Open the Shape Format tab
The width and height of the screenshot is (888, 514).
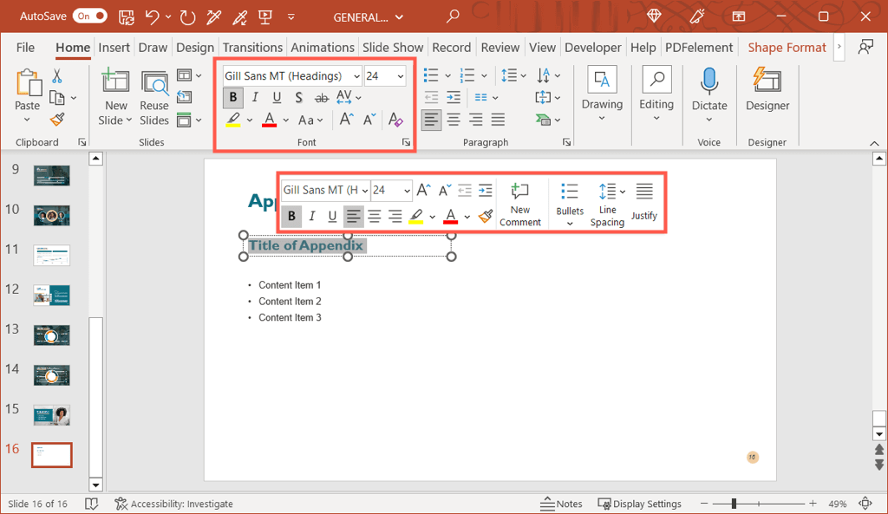point(786,48)
